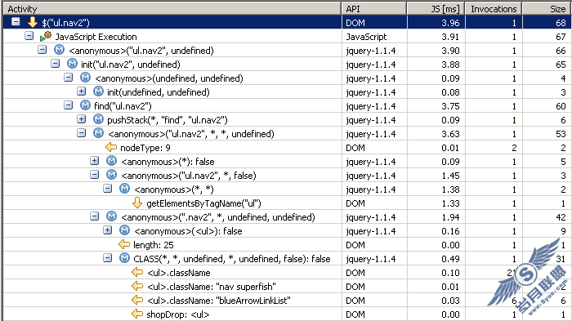Select the JavaScript Execution row text
Image resolution: width=572 pixels, height=321 pixels.
[96, 37]
